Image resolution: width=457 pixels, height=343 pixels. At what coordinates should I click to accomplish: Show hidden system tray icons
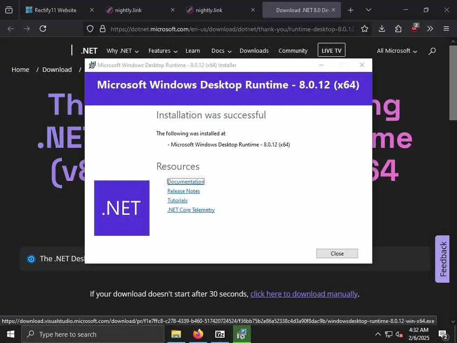click(378, 334)
